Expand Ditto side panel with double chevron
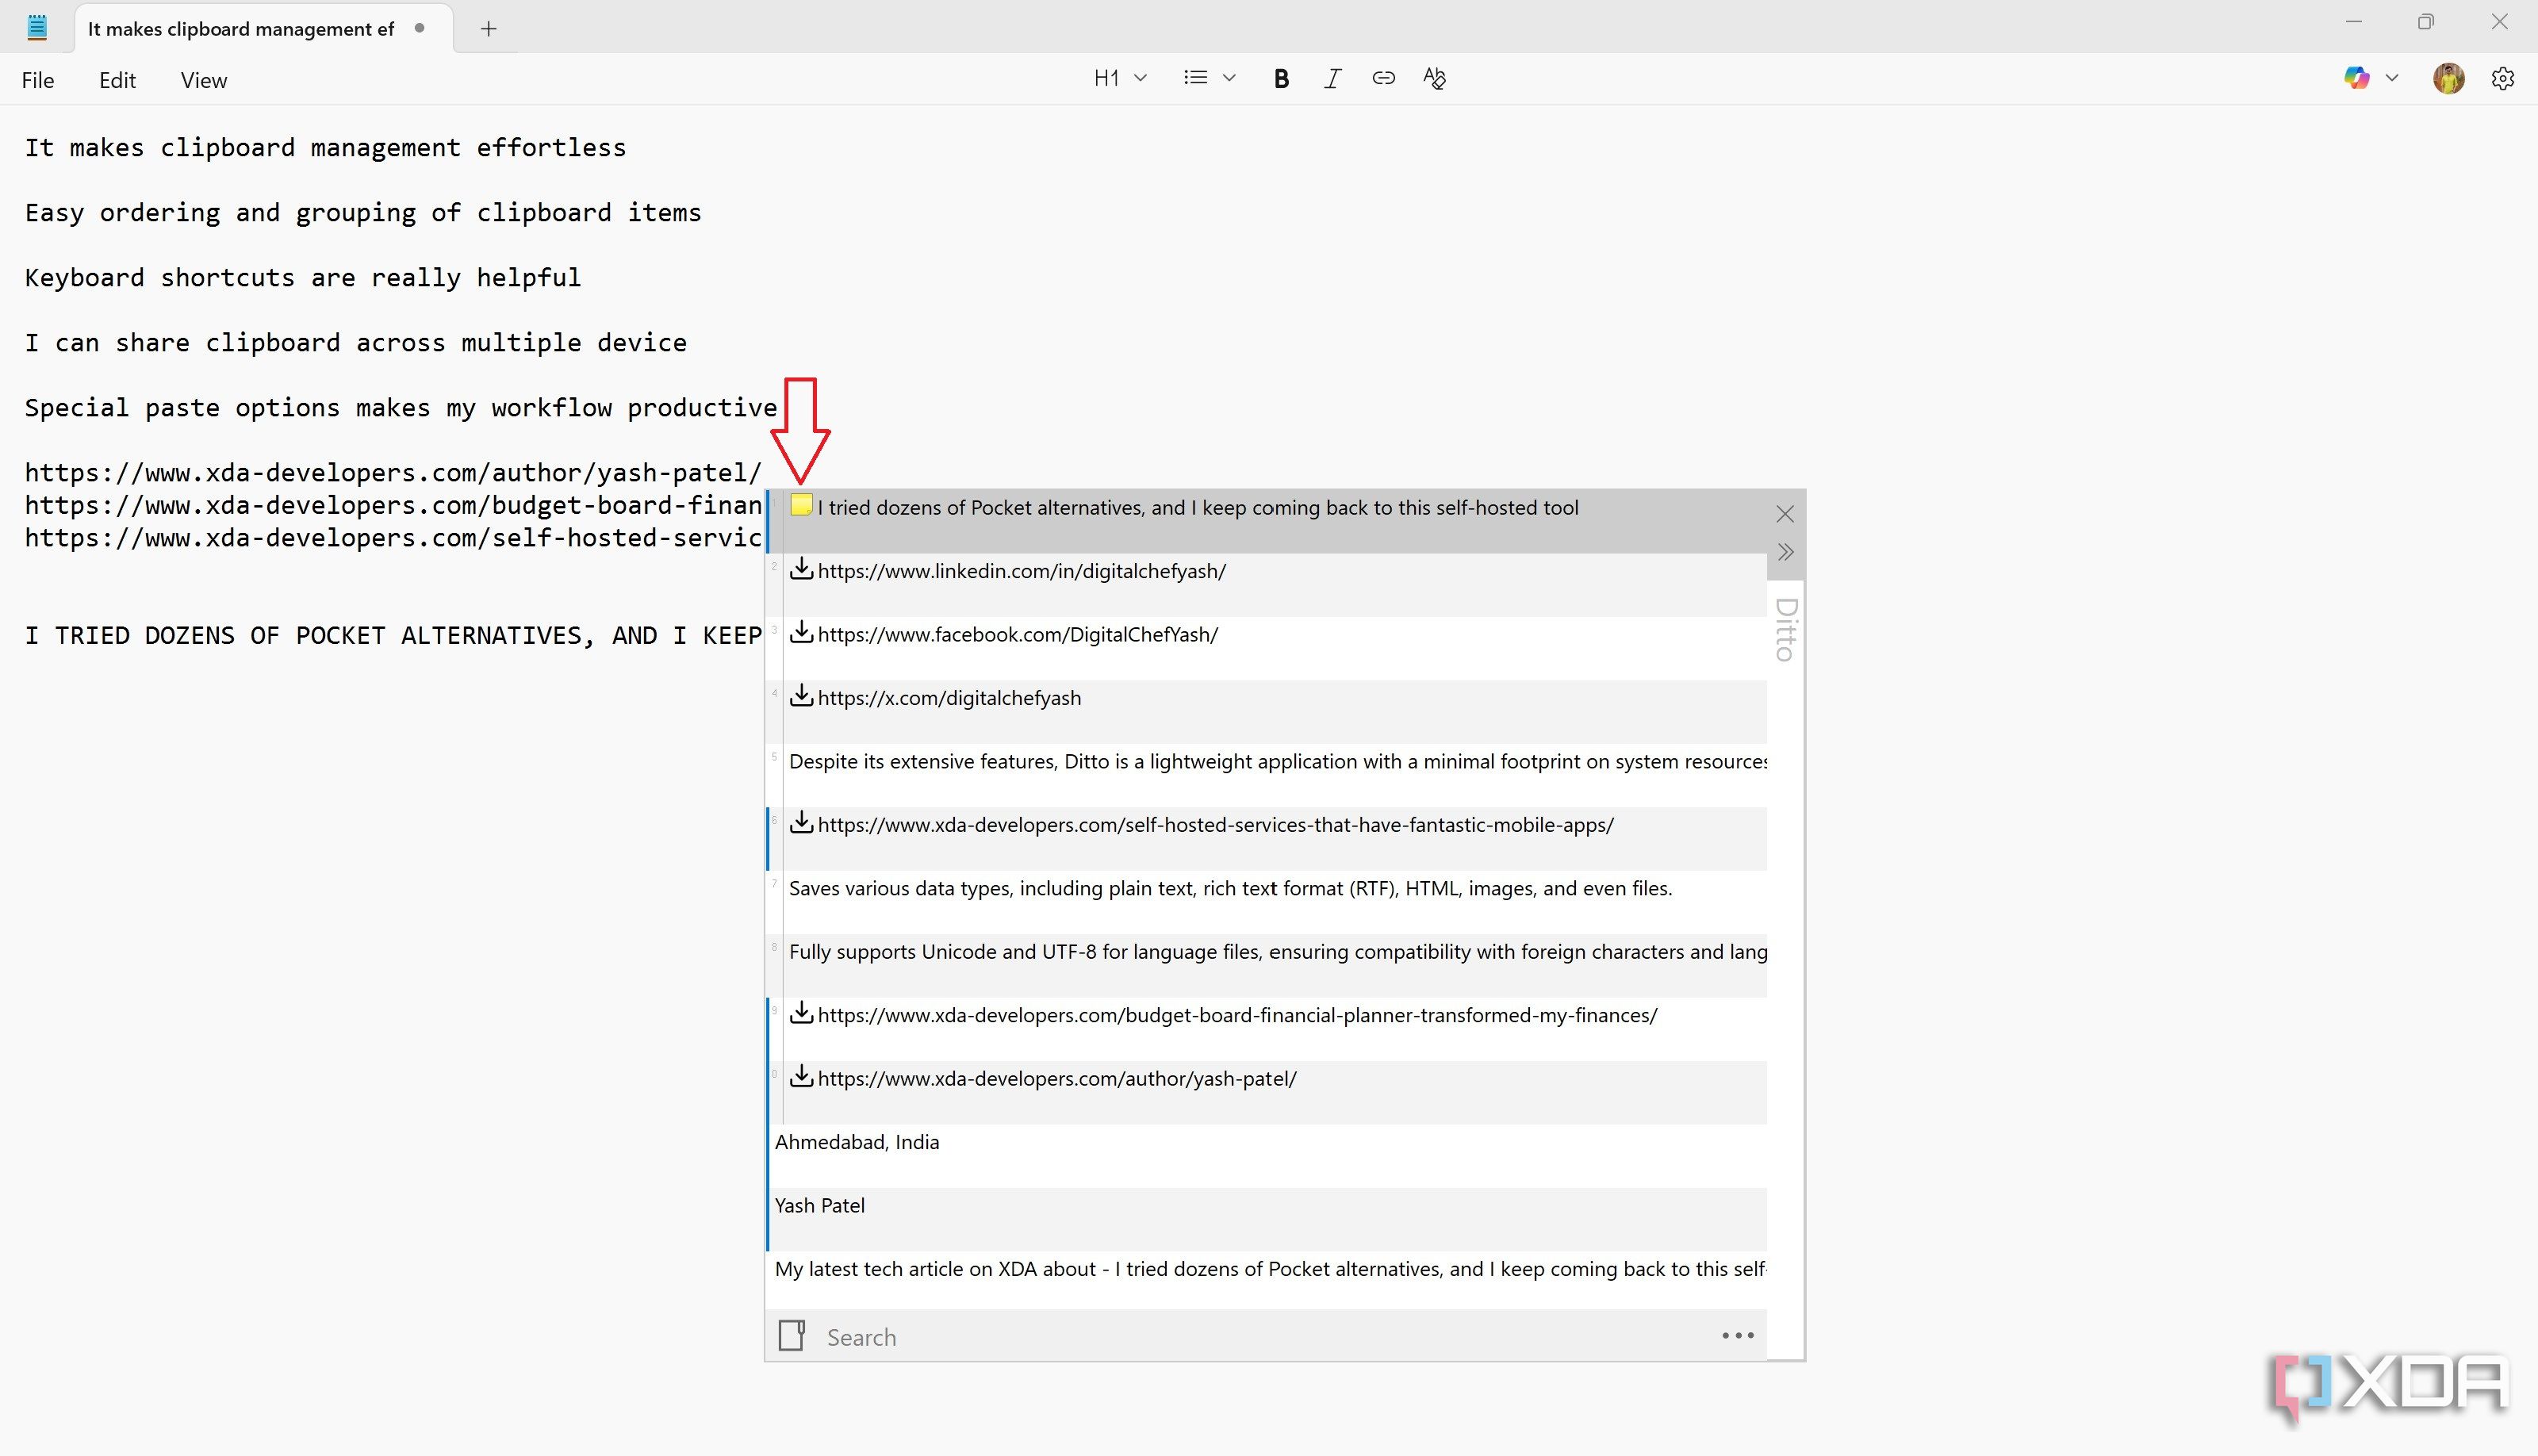Screen dimensions: 2538x1456 [1785, 552]
